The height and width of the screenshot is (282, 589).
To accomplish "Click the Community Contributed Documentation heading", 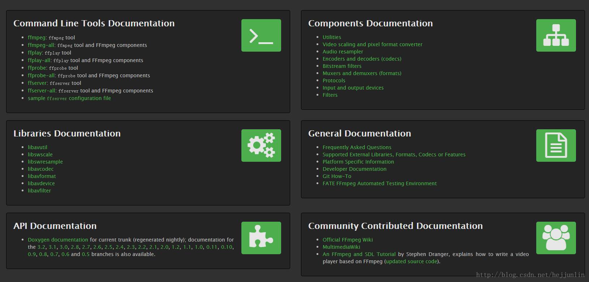I will pyautogui.click(x=395, y=226).
